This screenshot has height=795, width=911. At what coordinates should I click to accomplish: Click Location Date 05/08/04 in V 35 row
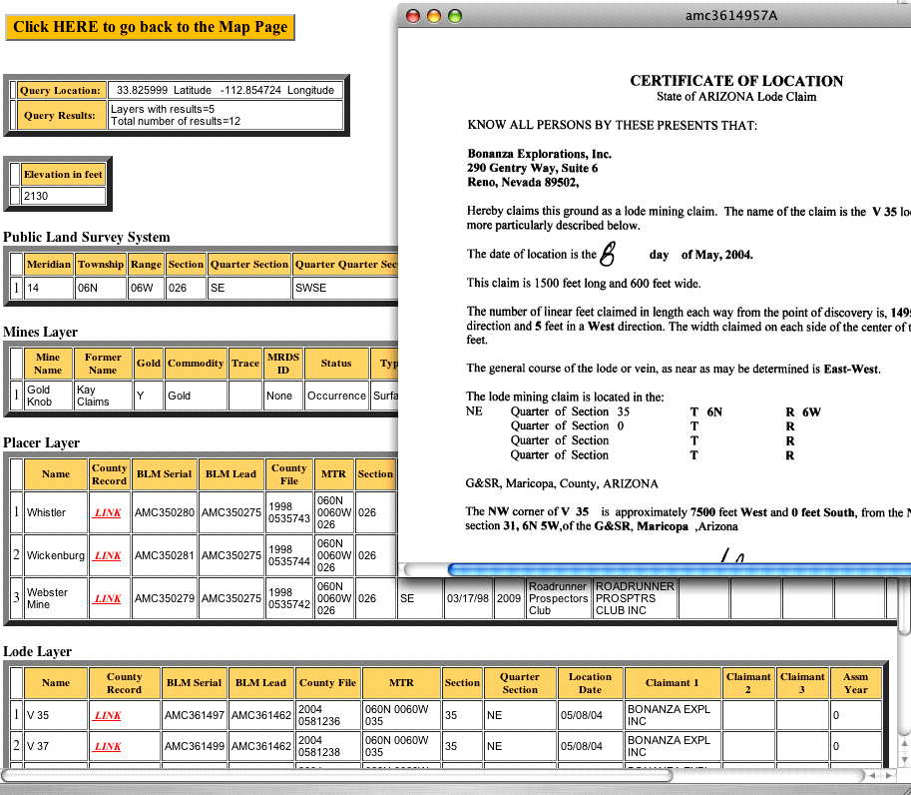590,715
